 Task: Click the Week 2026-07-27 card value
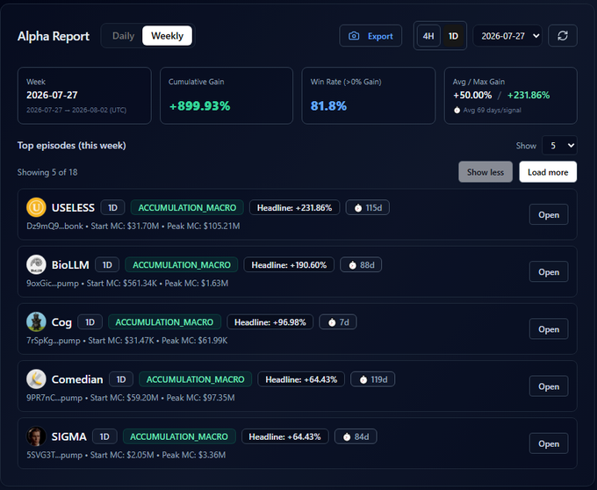click(x=52, y=95)
